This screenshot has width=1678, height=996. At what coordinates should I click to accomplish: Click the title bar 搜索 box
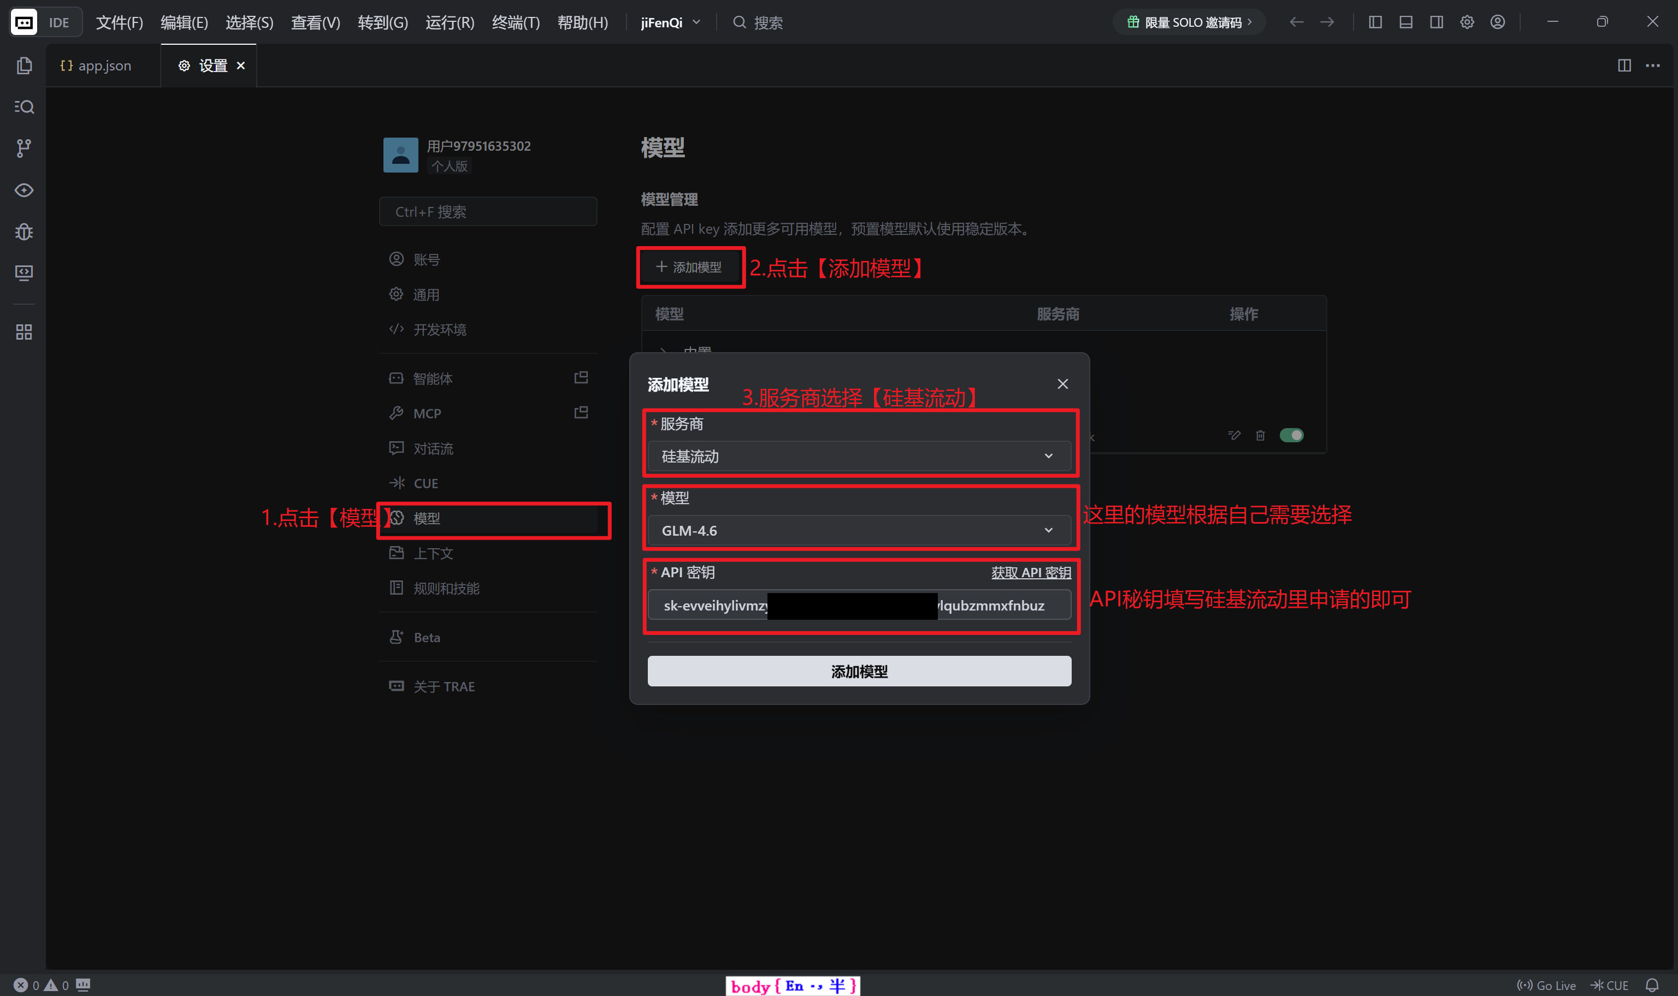coord(759,22)
